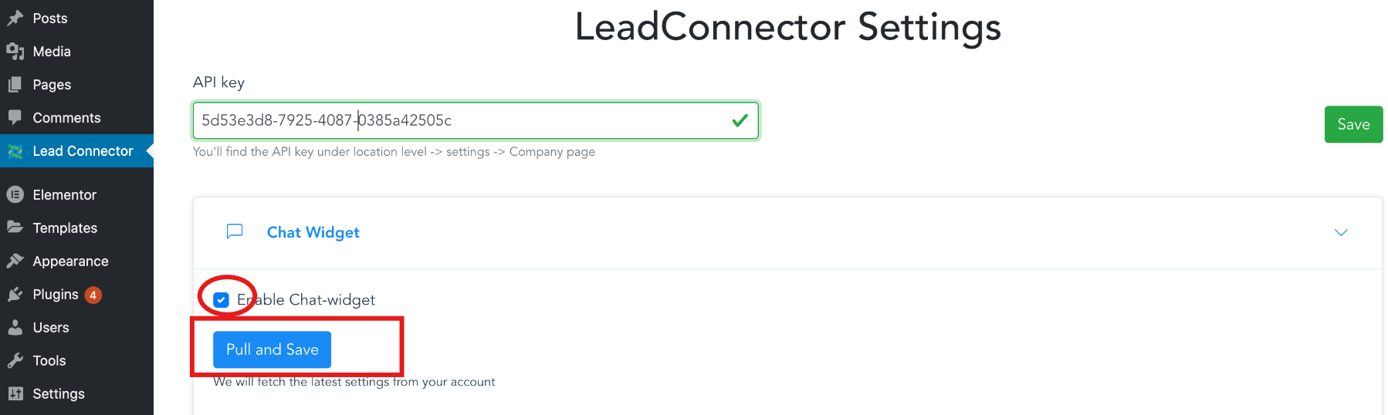Collapse the Chat Widget section chevron
Viewport: 1388px width, 415px height.
pos(1341,232)
